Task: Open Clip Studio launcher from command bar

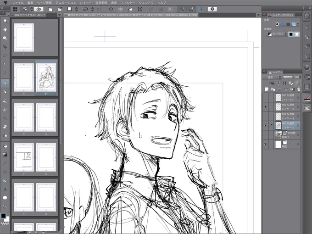Action: click(39, 9)
